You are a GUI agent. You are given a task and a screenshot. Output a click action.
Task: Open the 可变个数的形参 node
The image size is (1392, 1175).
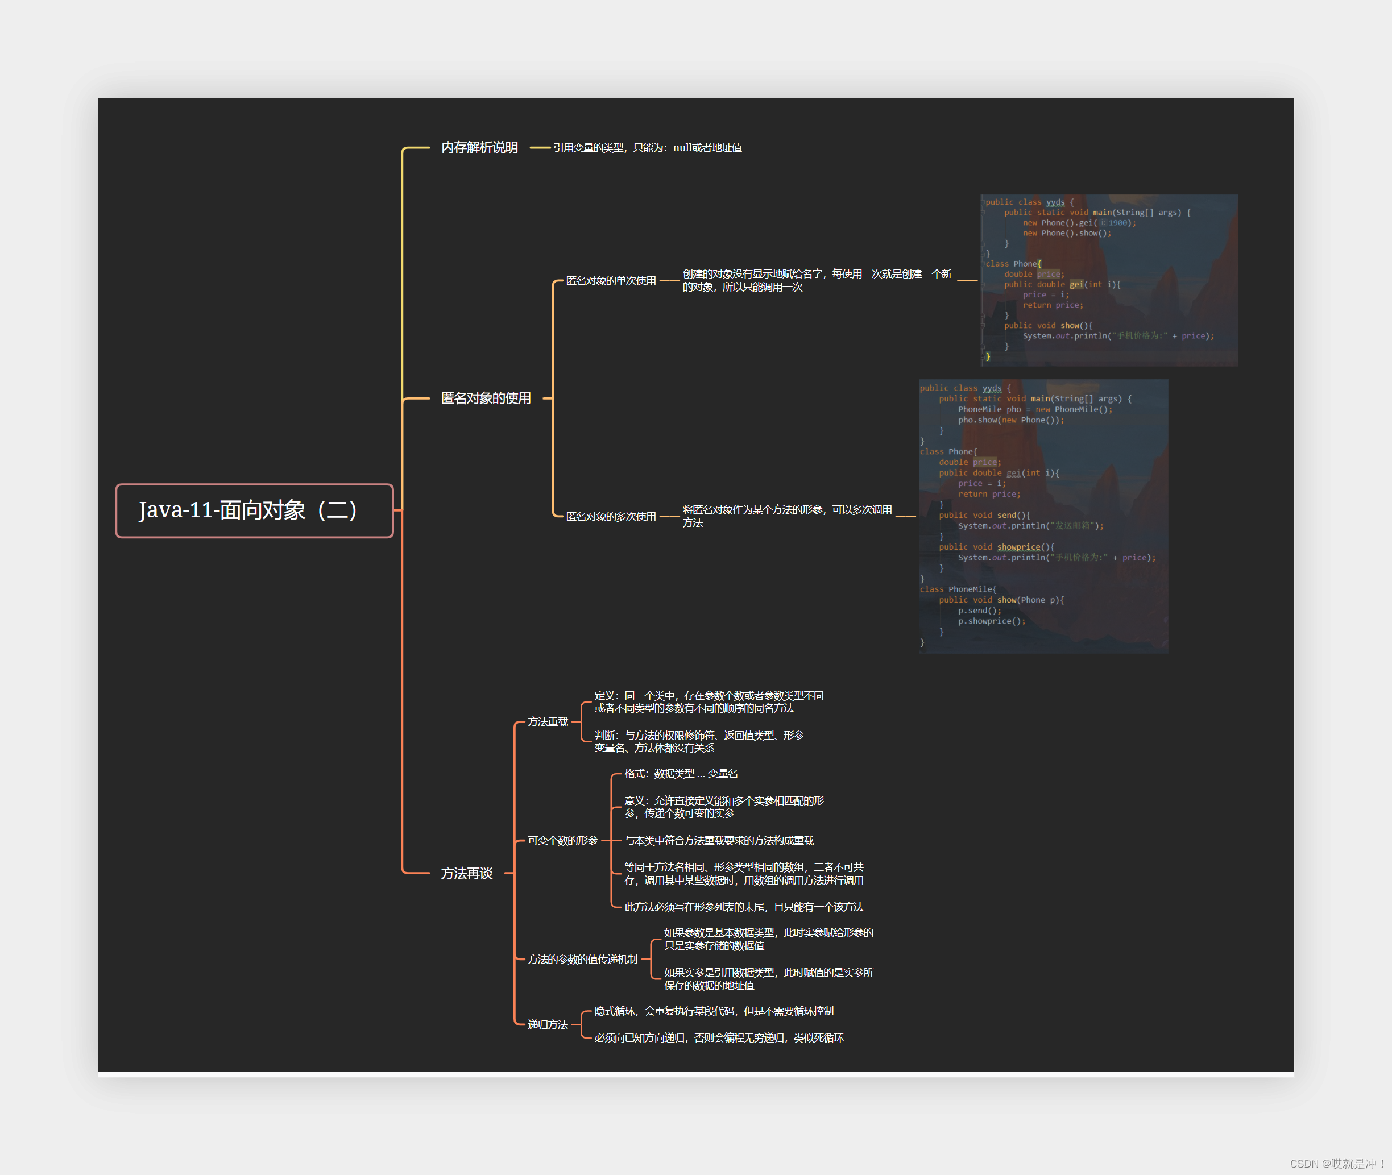[562, 841]
